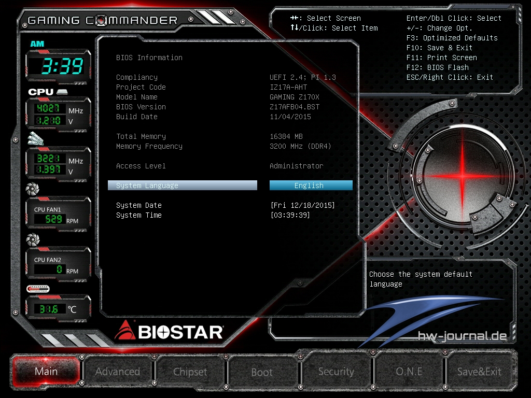The height and width of the screenshot is (398, 531).
Task: Click the UEFI 2.4; PI 1.3 value
Action: [x=303, y=77]
